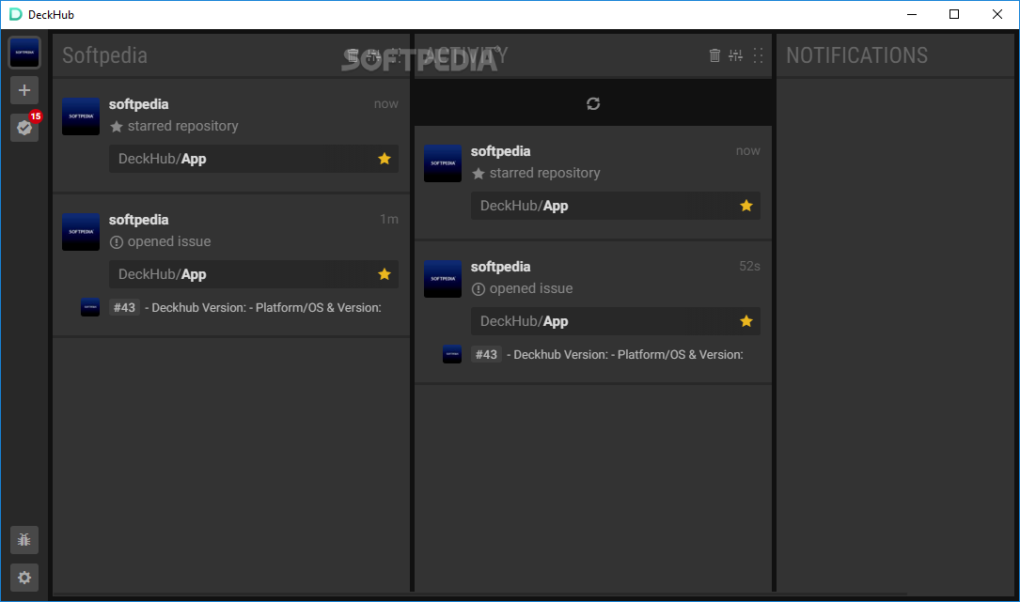The image size is (1020, 602).
Task: Click softpedia username in Activity opened issue event
Action: coord(500,267)
